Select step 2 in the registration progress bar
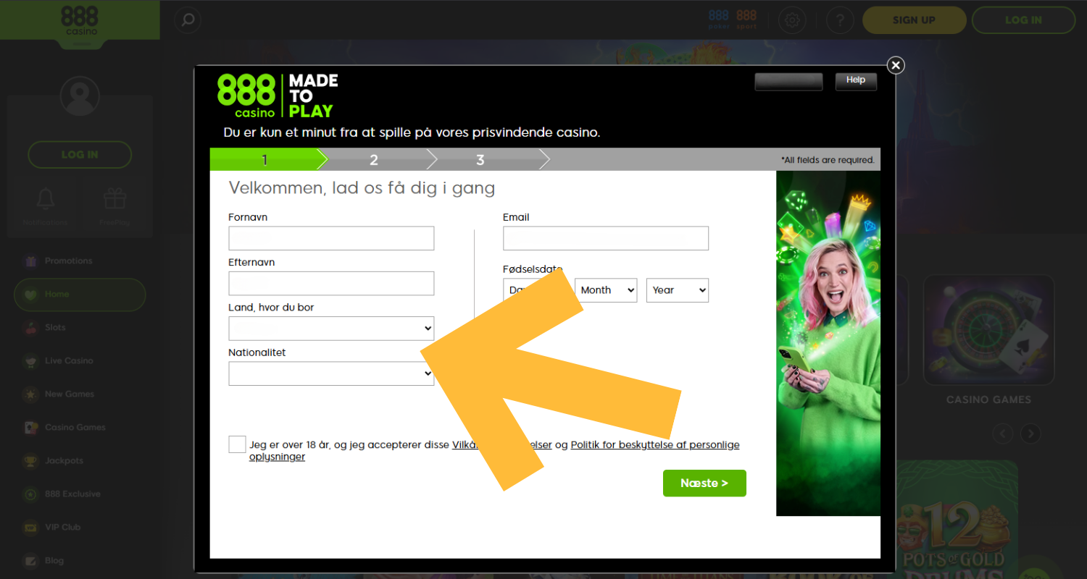Viewport: 1087px width, 579px height. [x=374, y=160]
